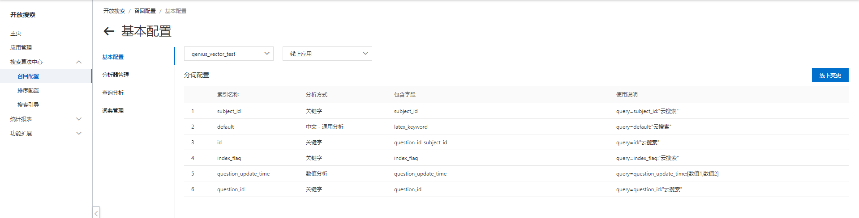Click usage text query=index_flag:"云搜索"
Image resolution: width=859 pixels, height=218 pixels.
pos(648,158)
